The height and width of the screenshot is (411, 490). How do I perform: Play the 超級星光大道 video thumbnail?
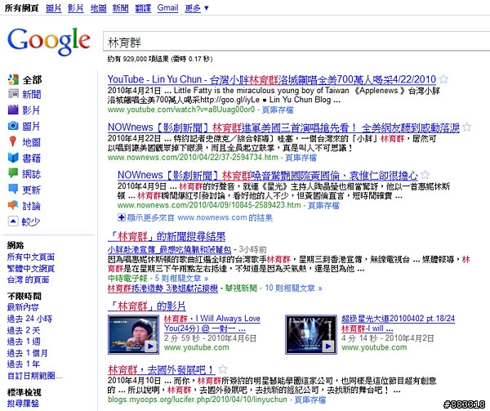coord(311,334)
